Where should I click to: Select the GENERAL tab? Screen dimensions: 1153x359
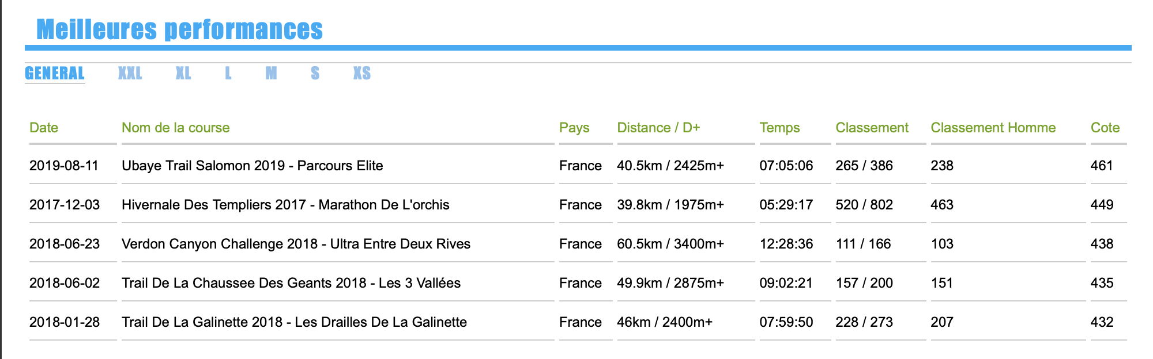click(x=55, y=73)
